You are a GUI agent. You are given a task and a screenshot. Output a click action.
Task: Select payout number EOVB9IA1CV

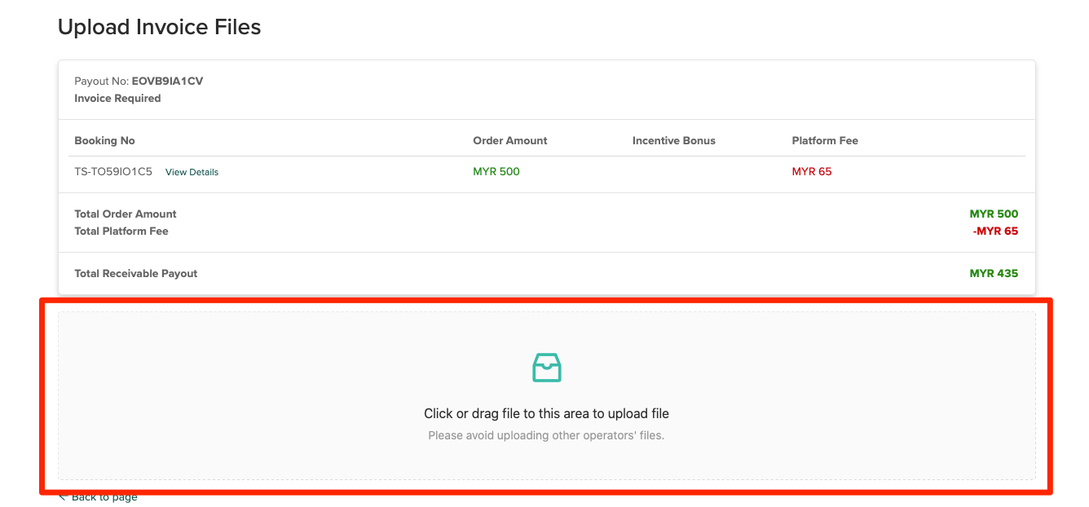tap(167, 82)
